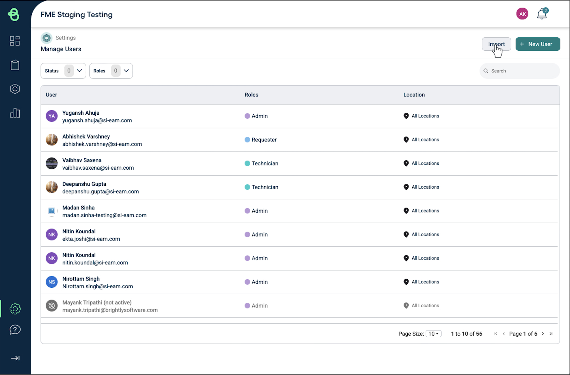Open the dashboard grid icon in sidebar
This screenshot has height=375, width=570.
(15, 41)
